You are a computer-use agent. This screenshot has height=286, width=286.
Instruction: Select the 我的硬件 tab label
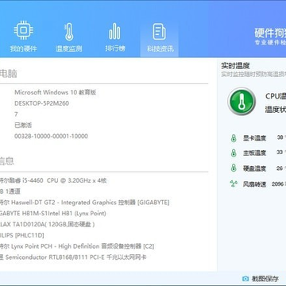(x=23, y=48)
